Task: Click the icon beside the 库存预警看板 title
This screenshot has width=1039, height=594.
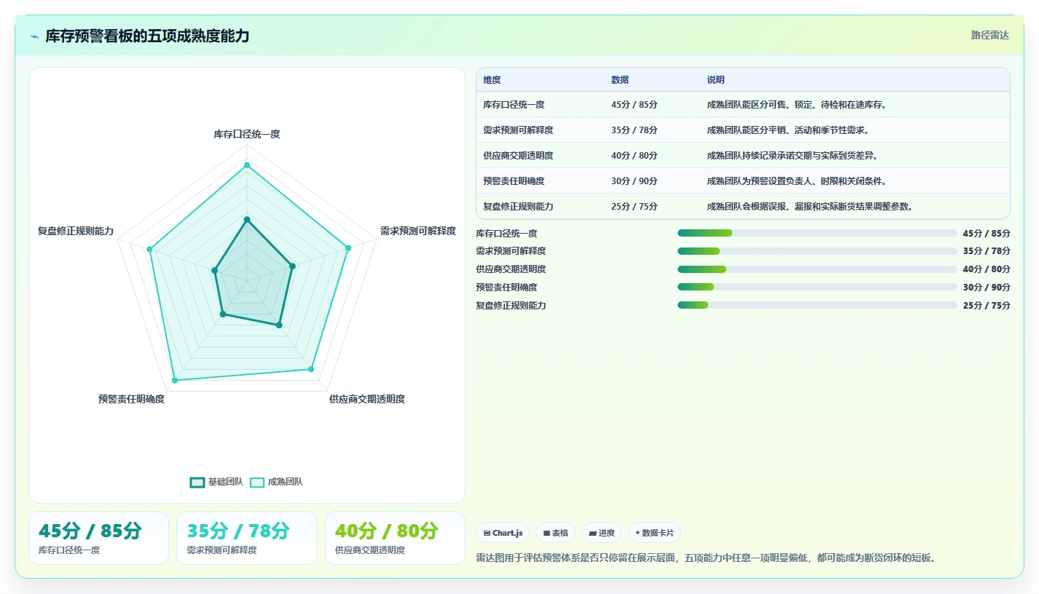Action: click(35, 36)
